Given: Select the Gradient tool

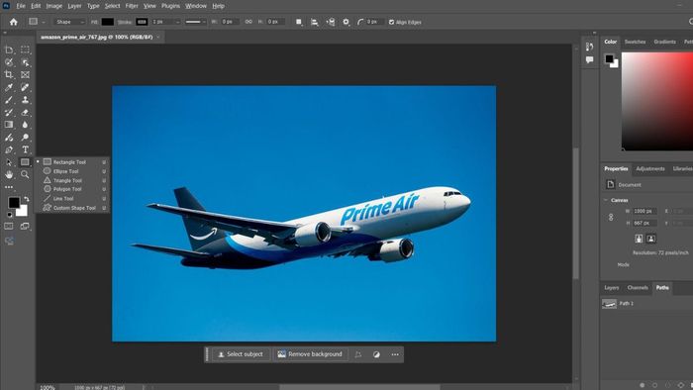Looking at the screenshot, I should coord(9,125).
